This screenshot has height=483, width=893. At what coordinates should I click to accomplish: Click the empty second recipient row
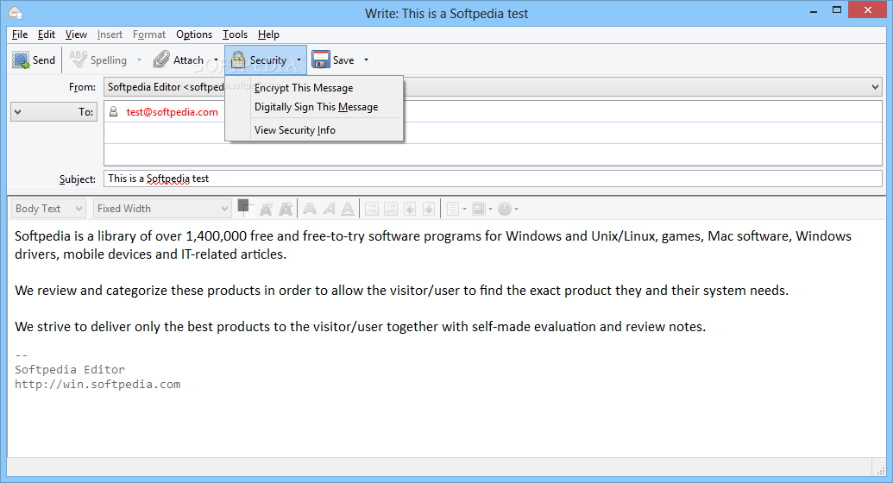[x=493, y=134]
